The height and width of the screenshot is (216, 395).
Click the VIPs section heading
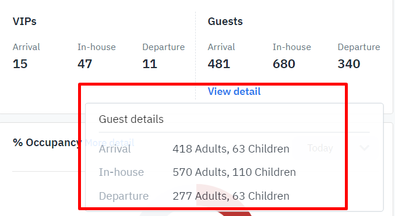(24, 22)
